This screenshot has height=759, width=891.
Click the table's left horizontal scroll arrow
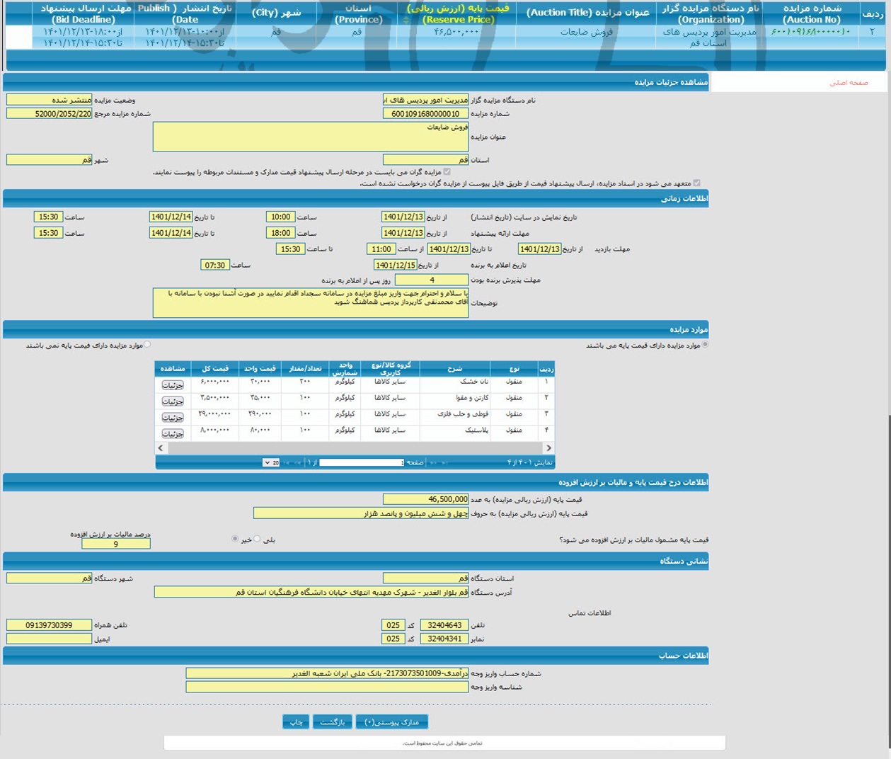pyautogui.click(x=161, y=448)
